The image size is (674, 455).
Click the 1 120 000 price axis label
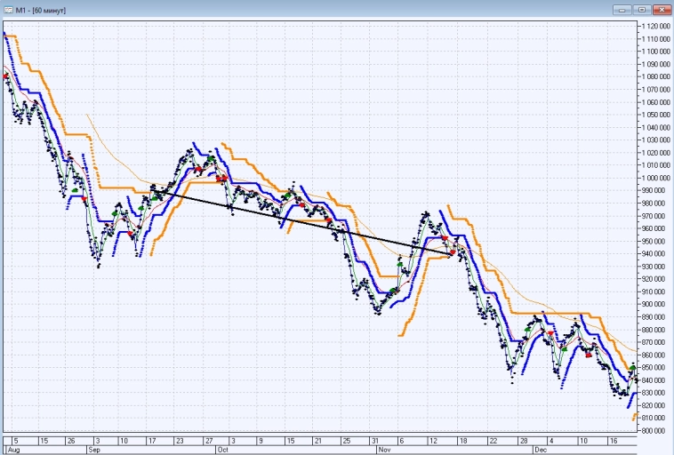click(x=654, y=27)
